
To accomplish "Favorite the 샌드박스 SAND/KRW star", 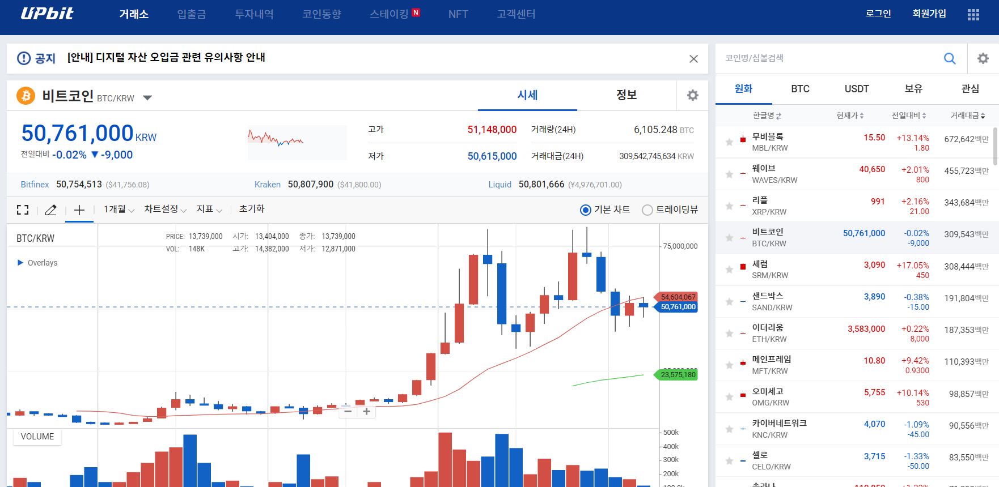I will coord(729,302).
